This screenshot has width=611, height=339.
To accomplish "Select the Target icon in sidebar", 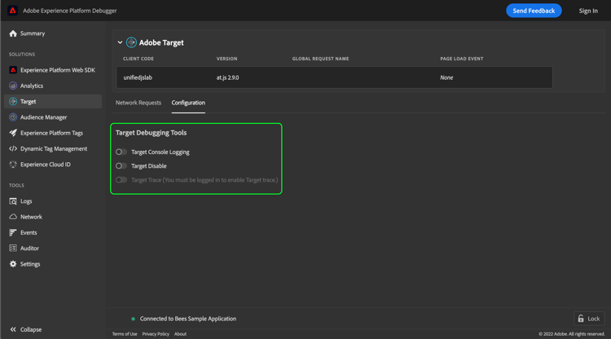I will [x=13, y=101].
